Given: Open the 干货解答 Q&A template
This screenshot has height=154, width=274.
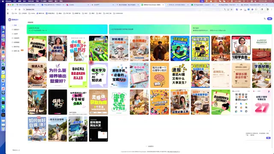Looking at the screenshot, I should click(78, 102).
